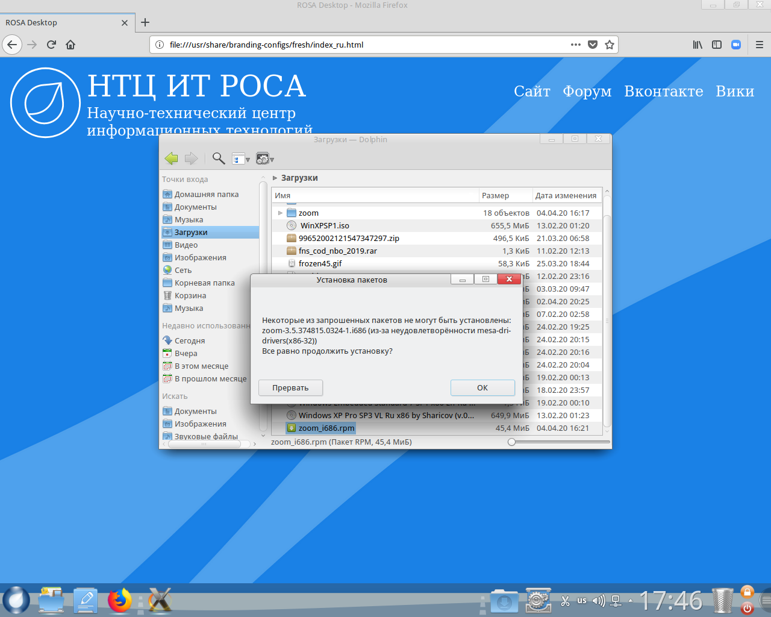
Task: Show hidden tray icons arrow
Action: (631, 601)
